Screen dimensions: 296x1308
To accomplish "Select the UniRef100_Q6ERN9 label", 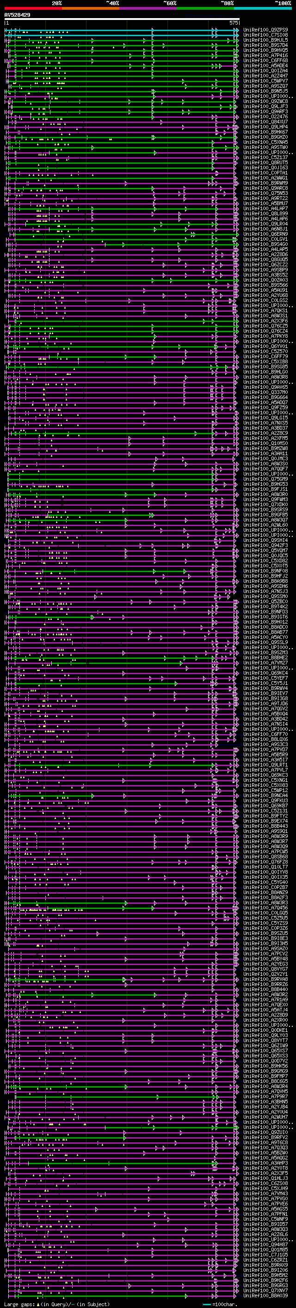I will point(265,234).
